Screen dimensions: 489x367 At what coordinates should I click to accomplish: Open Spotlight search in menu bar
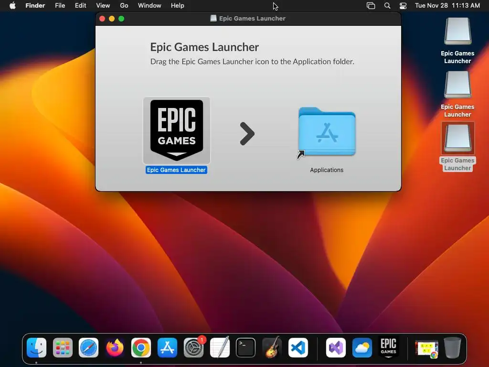(x=387, y=6)
